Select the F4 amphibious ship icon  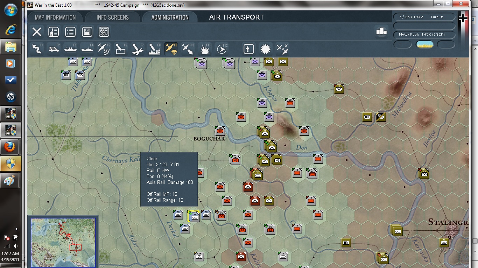[x=87, y=49]
